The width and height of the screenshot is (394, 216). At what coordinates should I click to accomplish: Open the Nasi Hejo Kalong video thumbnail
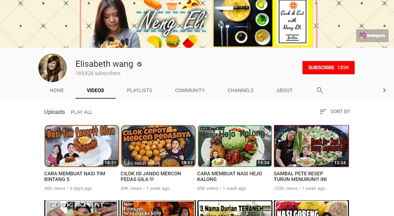(234, 146)
